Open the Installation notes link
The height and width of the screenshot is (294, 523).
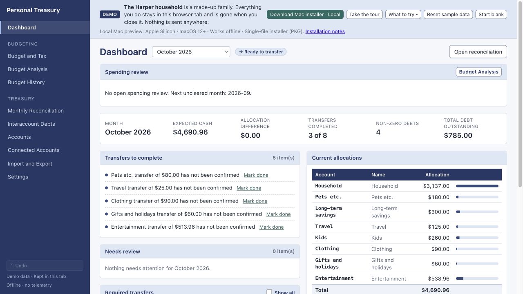(x=325, y=31)
